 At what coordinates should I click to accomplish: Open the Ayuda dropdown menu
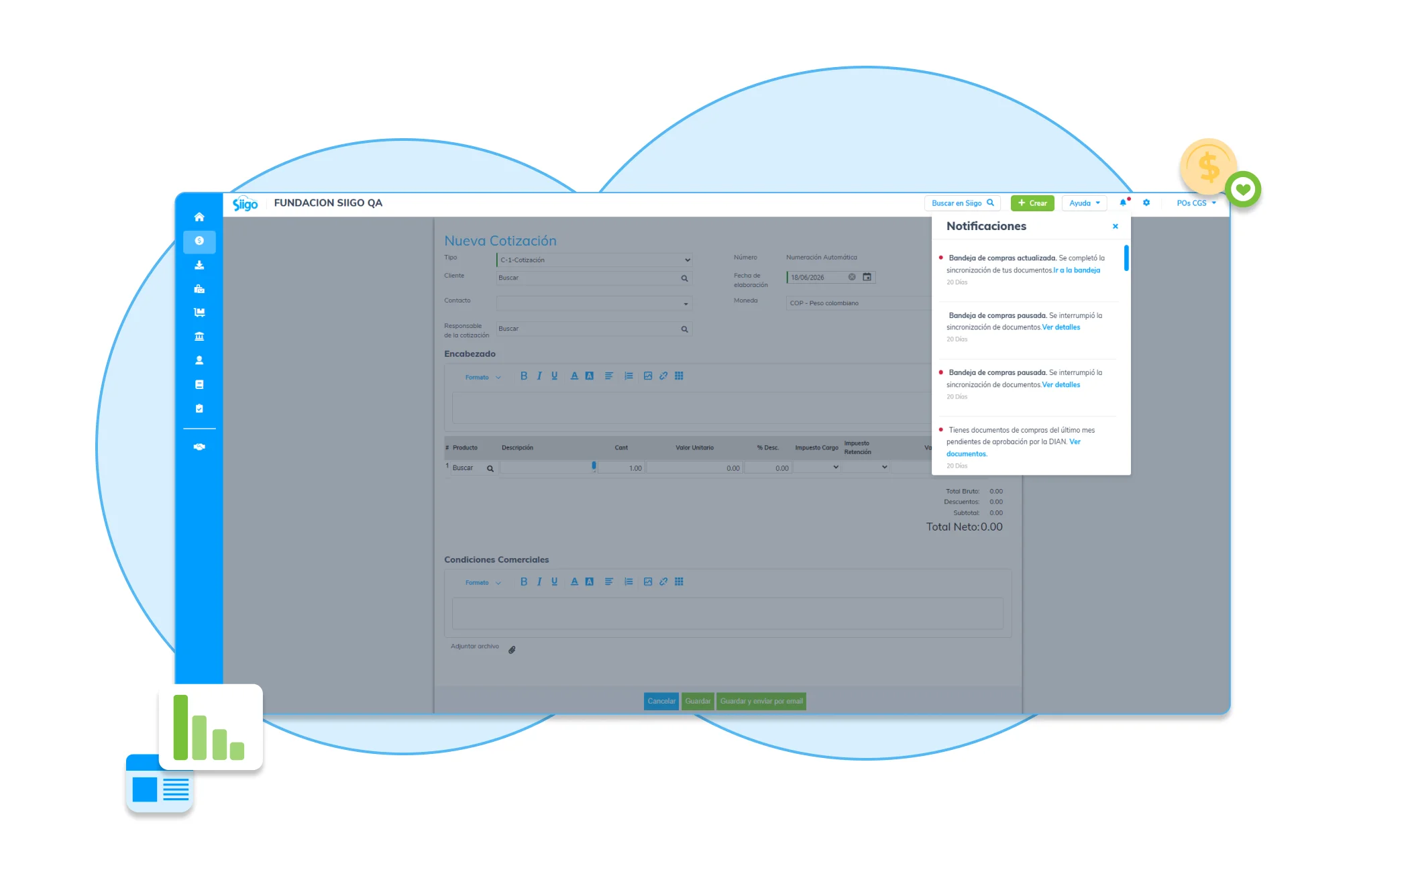(1084, 203)
